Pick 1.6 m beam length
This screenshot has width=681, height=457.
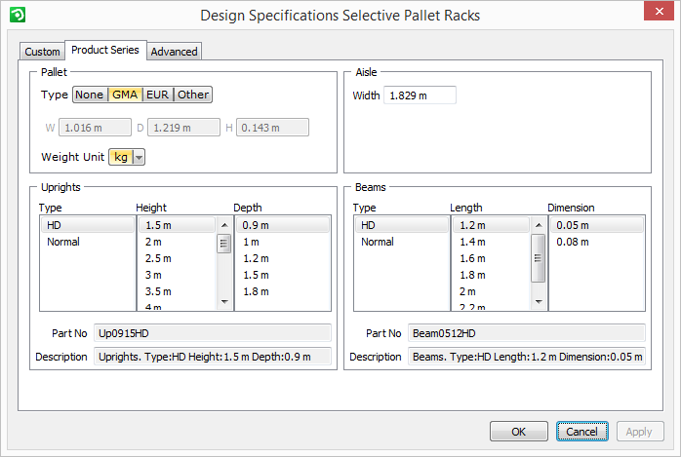[472, 259]
